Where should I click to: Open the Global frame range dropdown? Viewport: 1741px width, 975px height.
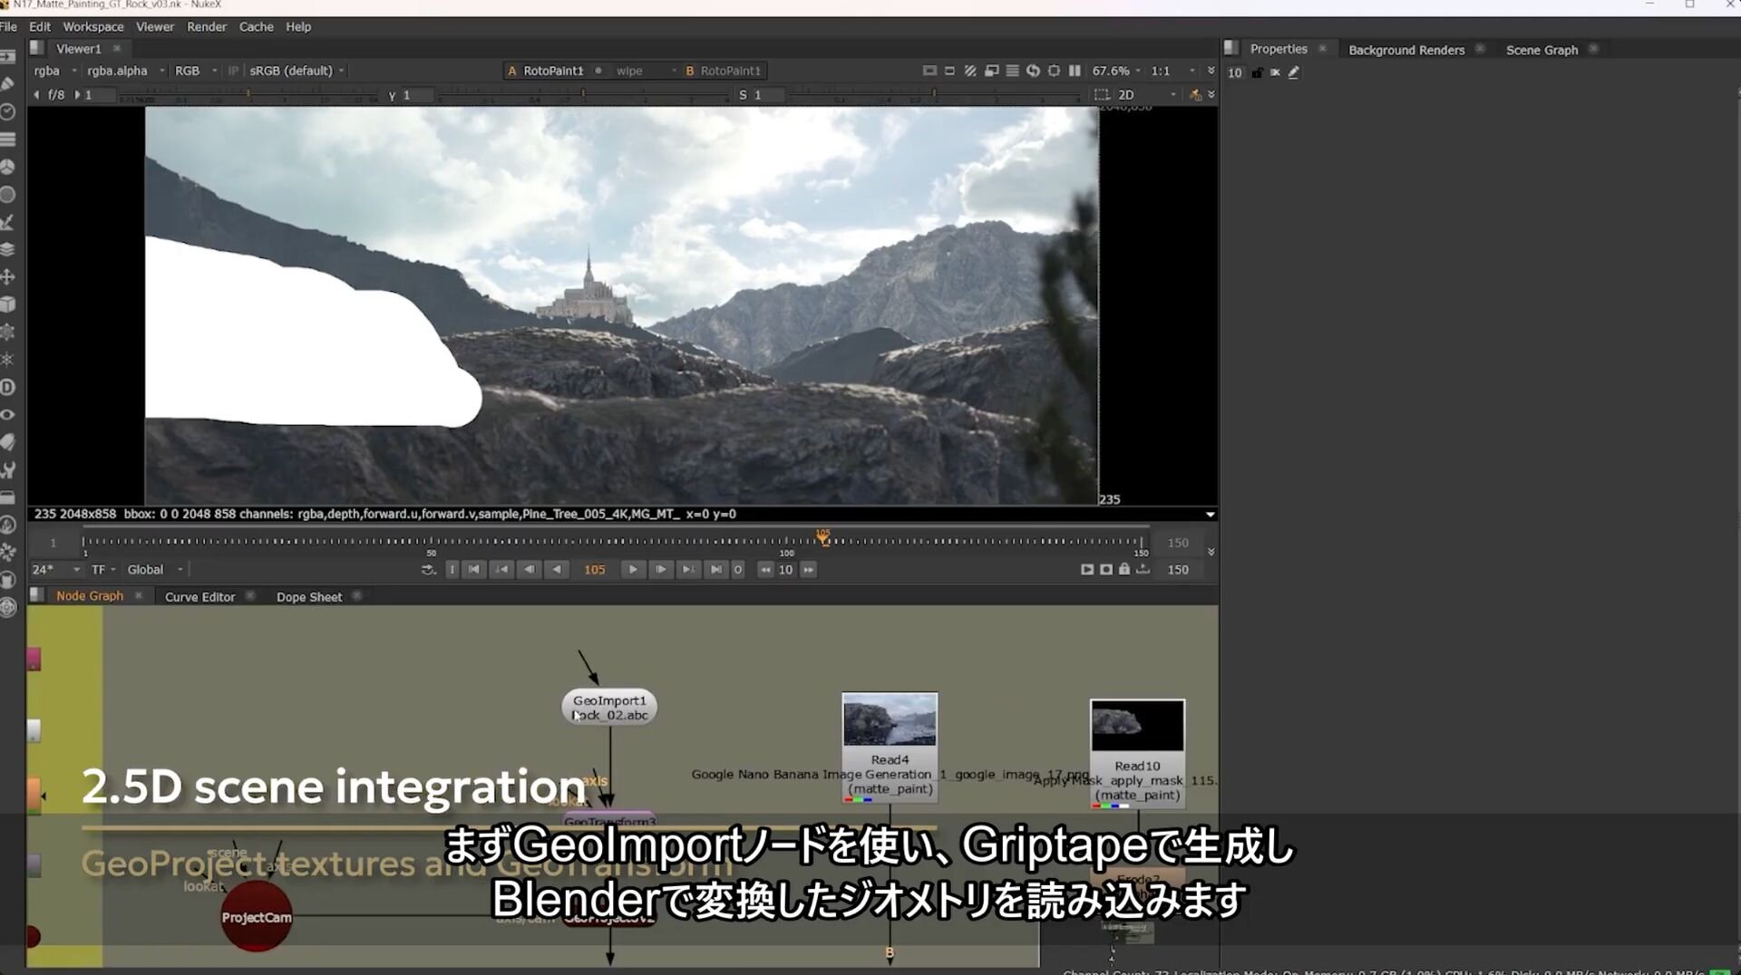(x=155, y=570)
